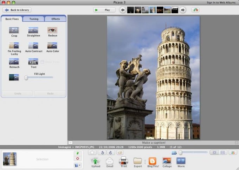This screenshot has height=170, width=239.
Task: Apply Auto Color correction
Action: [53, 47]
